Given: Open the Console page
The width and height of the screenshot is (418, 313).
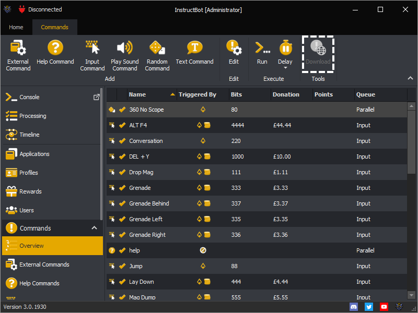Looking at the screenshot, I should tap(29, 97).
